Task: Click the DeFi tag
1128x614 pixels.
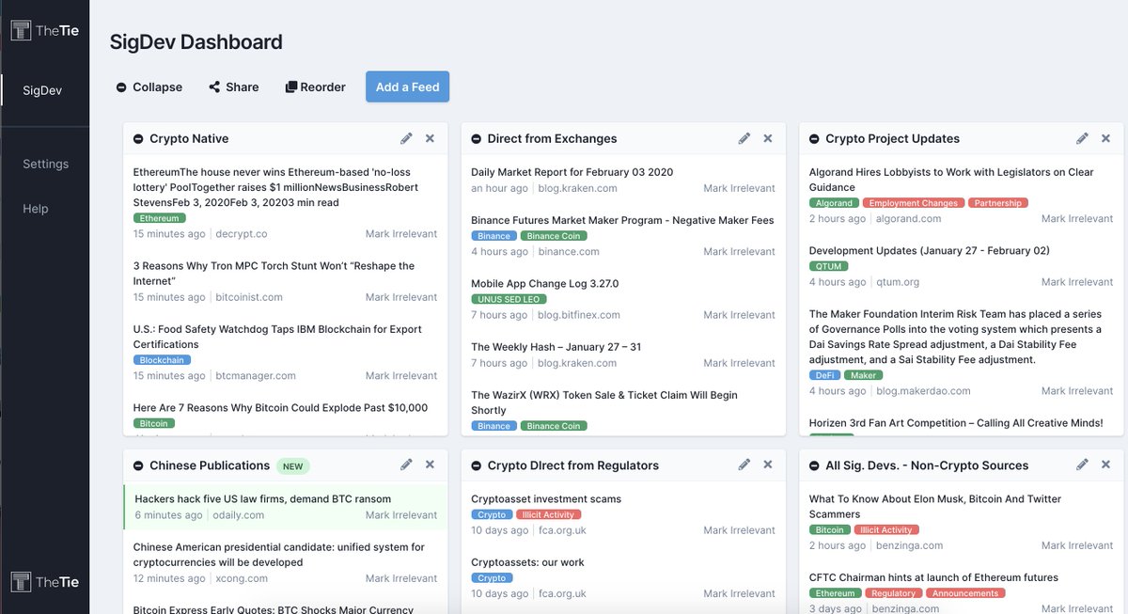Action: tap(824, 375)
